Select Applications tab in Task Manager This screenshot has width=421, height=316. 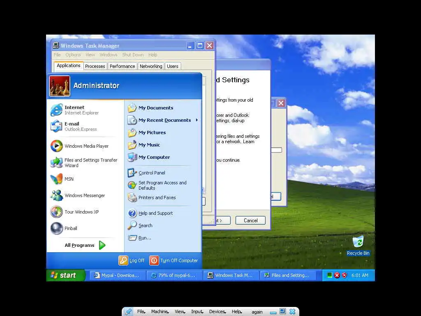[69, 65]
